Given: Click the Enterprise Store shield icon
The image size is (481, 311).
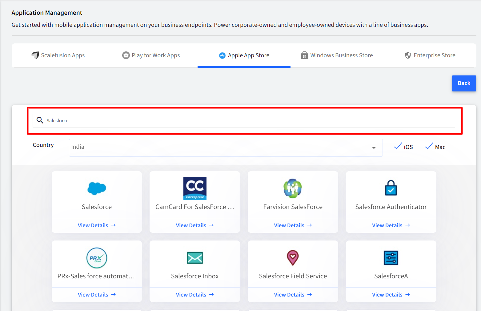Looking at the screenshot, I should click(408, 55).
